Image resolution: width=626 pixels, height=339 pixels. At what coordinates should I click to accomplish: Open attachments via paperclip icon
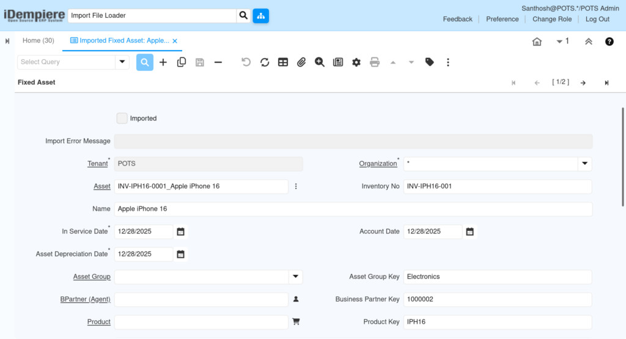[x=301, y=62]
